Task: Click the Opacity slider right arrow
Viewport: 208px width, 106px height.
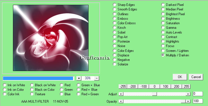Action: (188, 101)
